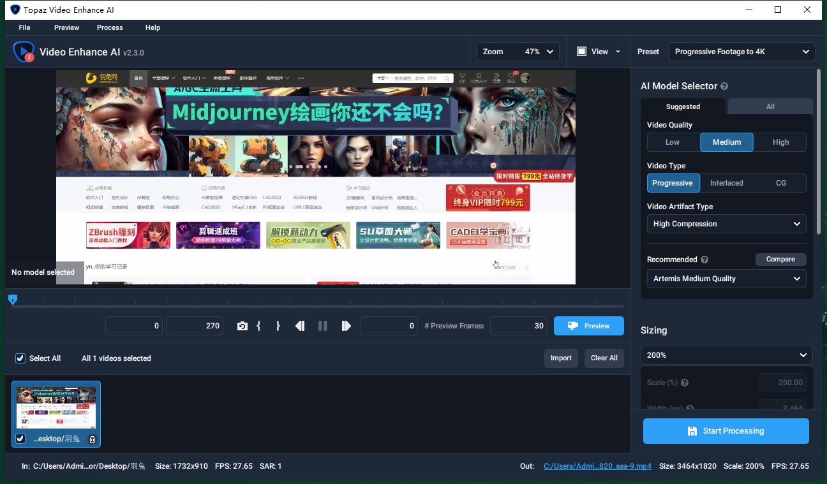
Task: Click the Scale (%) help icon
Action: (685, 383)
